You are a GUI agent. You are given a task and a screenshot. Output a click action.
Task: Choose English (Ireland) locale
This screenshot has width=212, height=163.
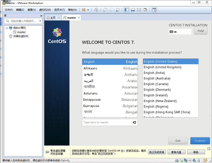coord(171,95)
